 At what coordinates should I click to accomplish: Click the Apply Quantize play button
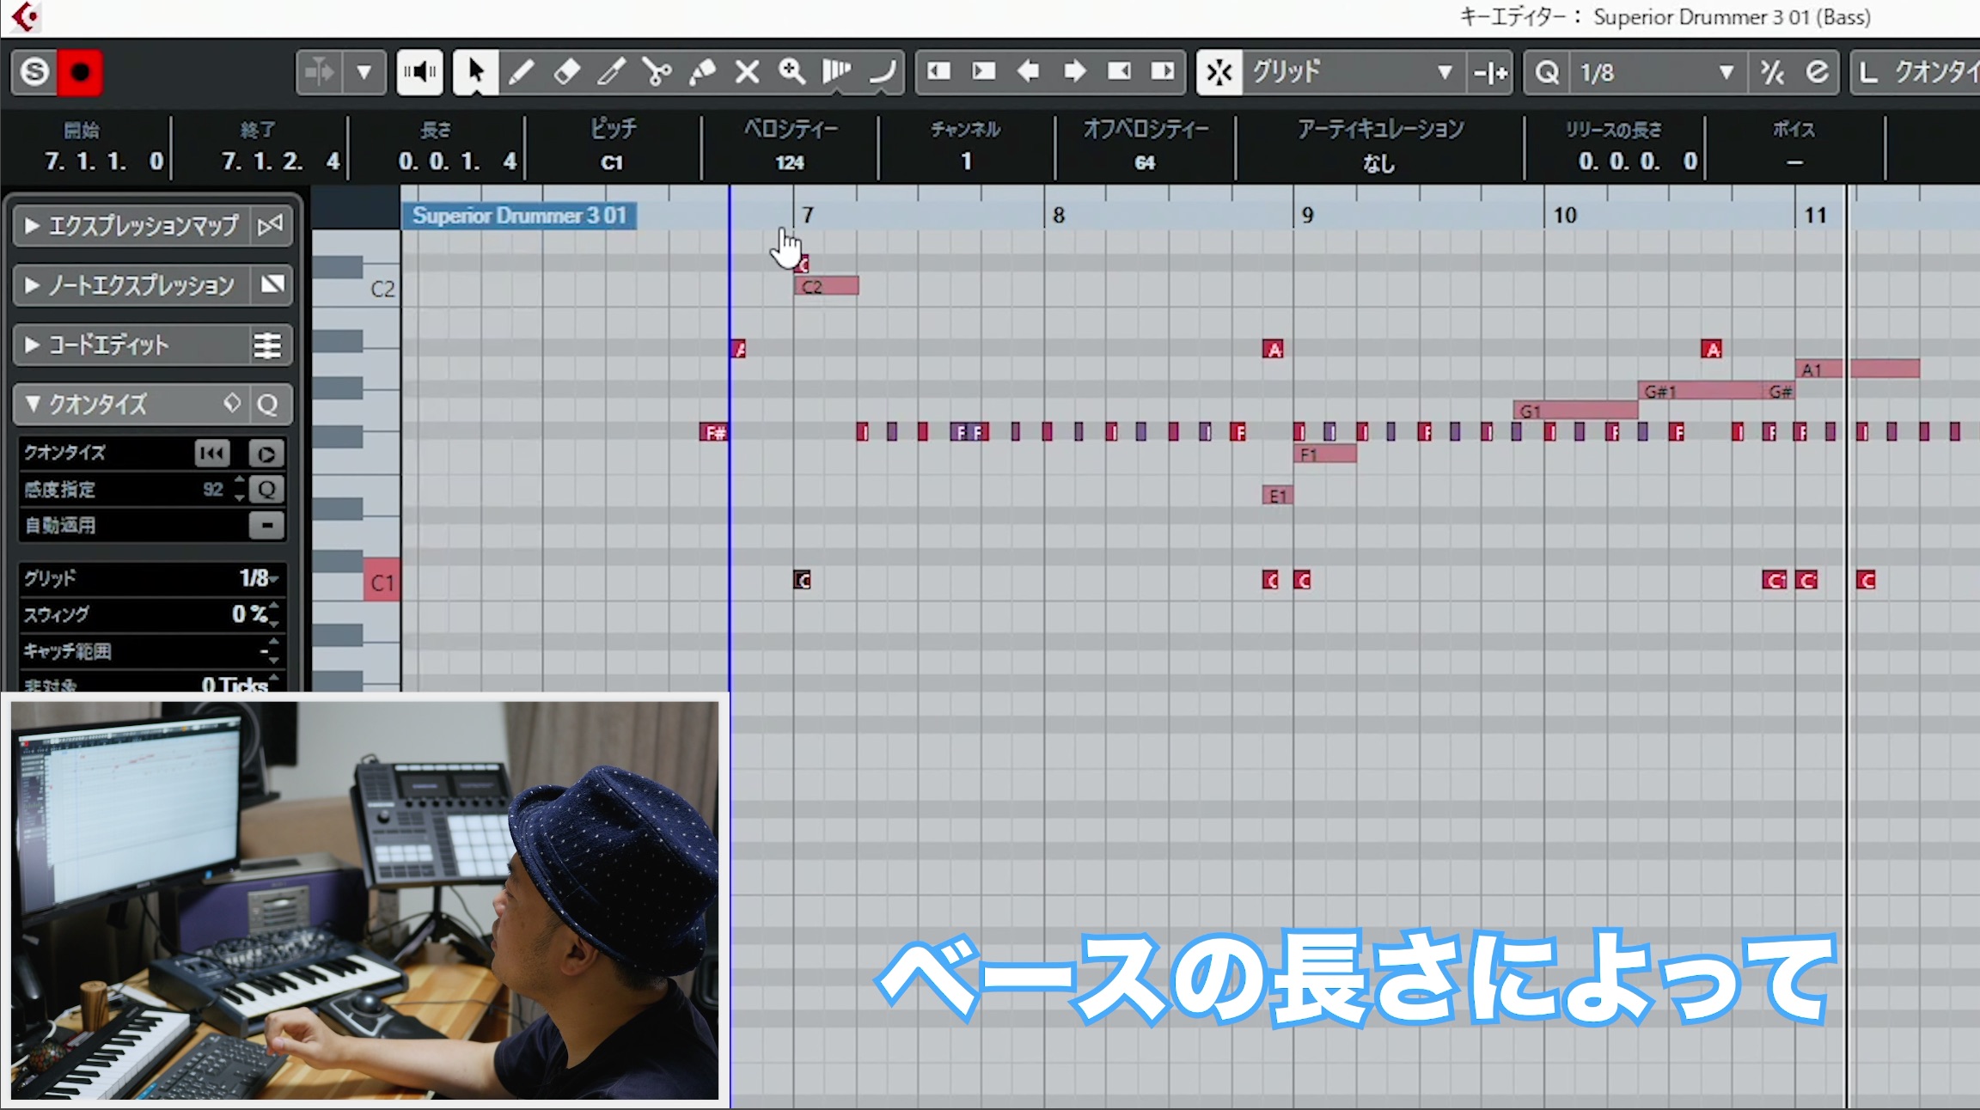point(266,454)
